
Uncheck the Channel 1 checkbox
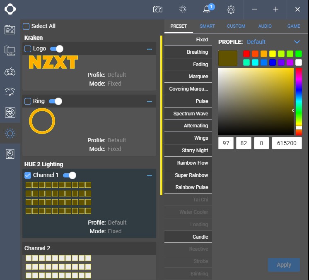28,175
